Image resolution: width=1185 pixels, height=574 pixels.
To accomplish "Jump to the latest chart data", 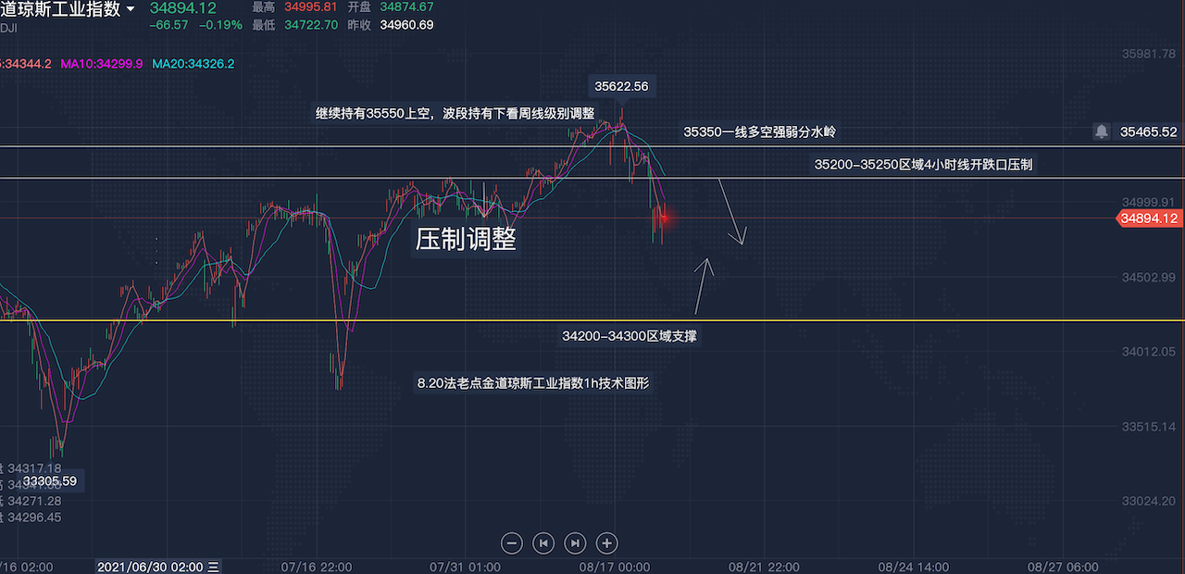I will [x=575, y=543].
